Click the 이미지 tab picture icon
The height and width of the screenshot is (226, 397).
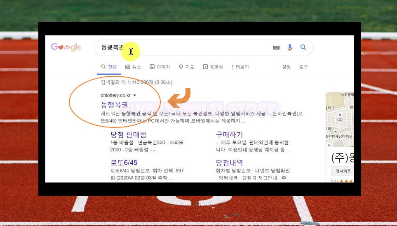click(x=152, y=67)
